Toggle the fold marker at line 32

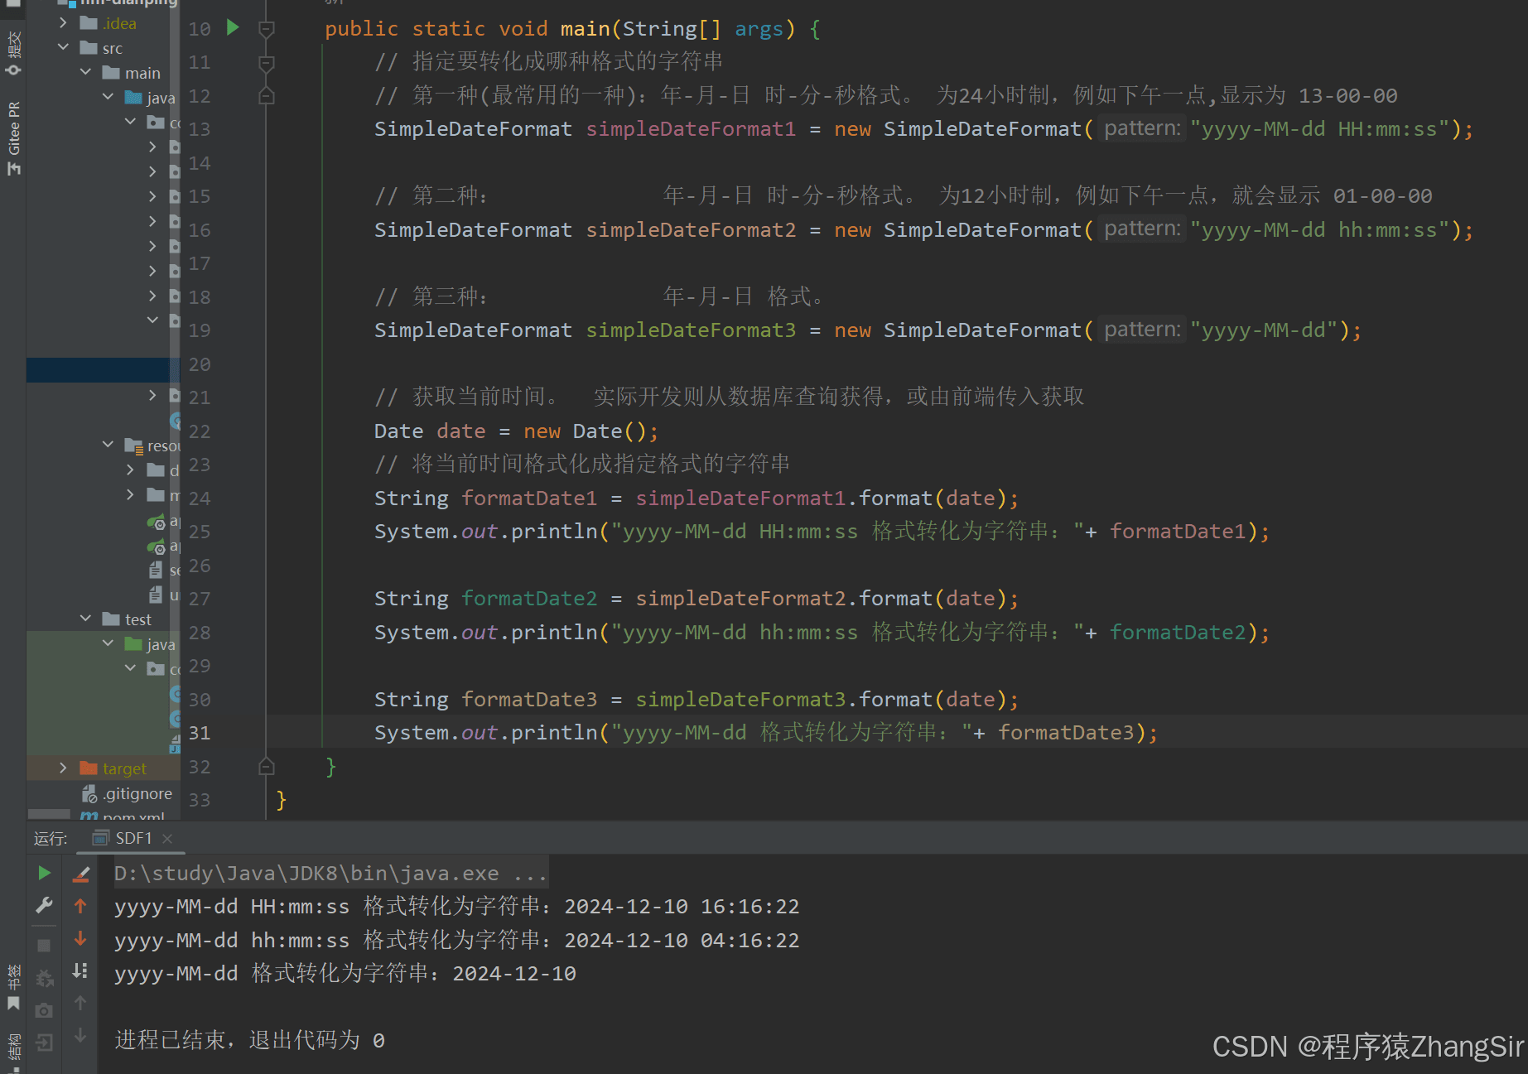[x=266, y=767]
